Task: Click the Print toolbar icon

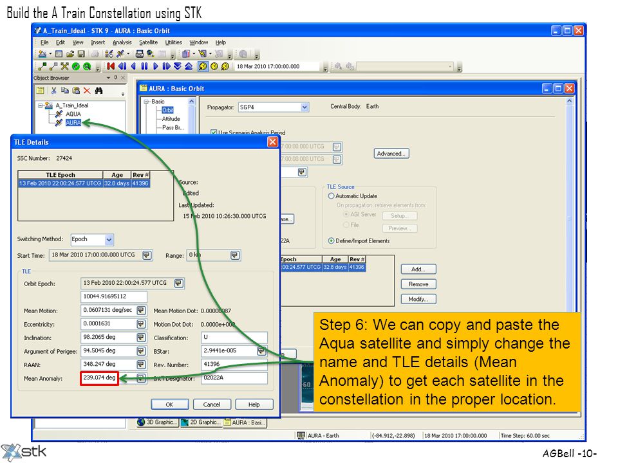Action: pos(139,54)
